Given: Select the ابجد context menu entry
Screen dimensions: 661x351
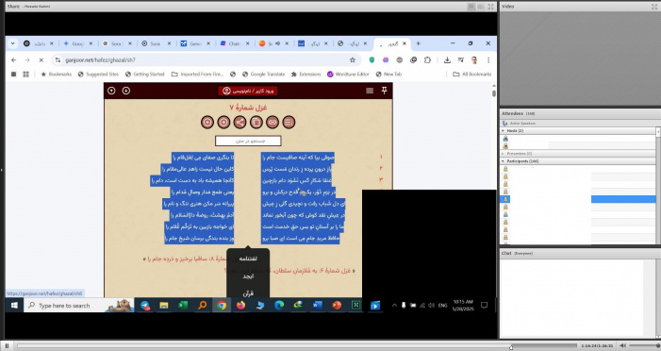Looking at the screenshot, I should point(248,276).
